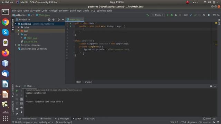Open the Event Log
Viewport: 221px width, 124px height.
pos(209,118)
